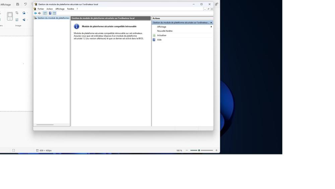Open Resize and skew in Paint
This screenshot has width=335, height=189.
[17, 20]
